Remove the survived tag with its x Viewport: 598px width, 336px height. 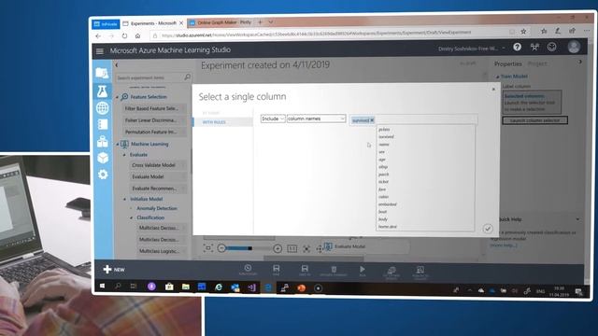pos(372,120)
